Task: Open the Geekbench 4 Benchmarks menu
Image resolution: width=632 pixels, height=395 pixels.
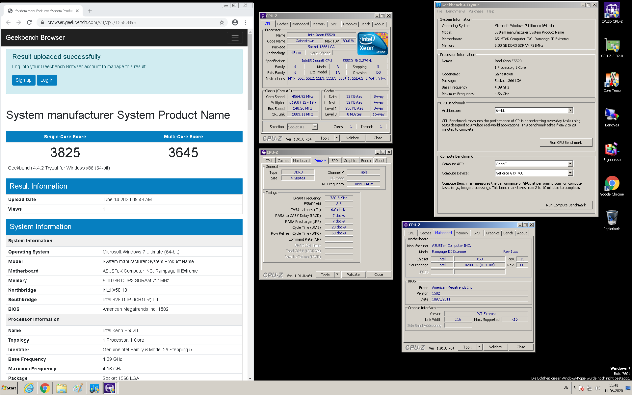Action: 455,11
